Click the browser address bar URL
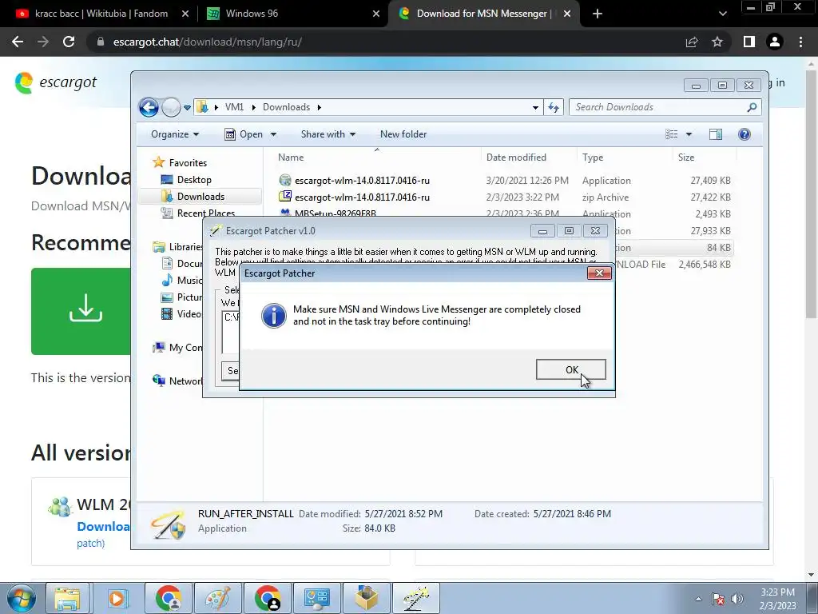This screenshot has height=614, width=818. point(208,42)
